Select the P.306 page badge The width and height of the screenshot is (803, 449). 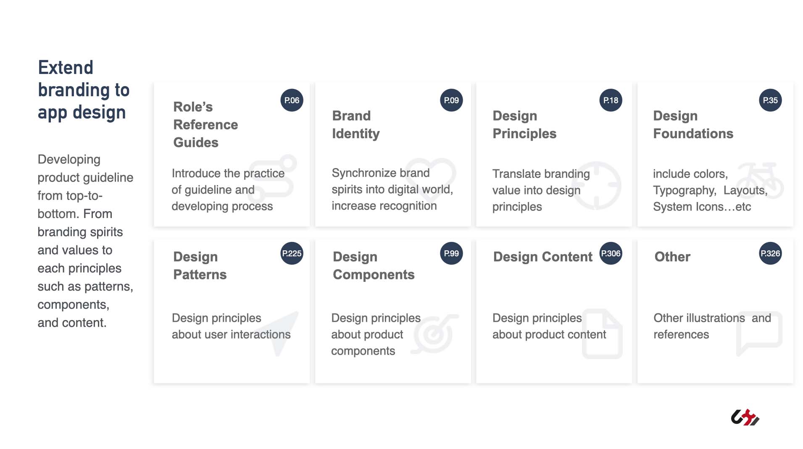(x=611, y=253)
